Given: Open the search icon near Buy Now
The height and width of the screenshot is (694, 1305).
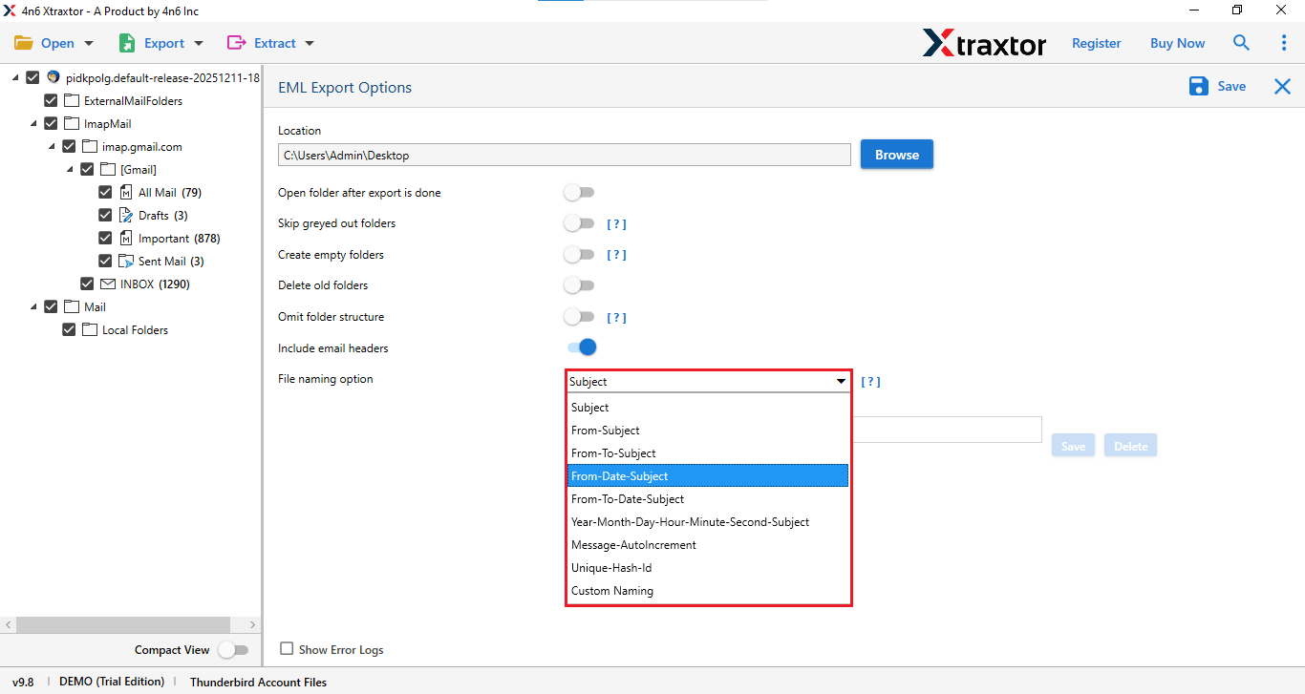Looking at the screenshot, I should [x=1241, y=42].
